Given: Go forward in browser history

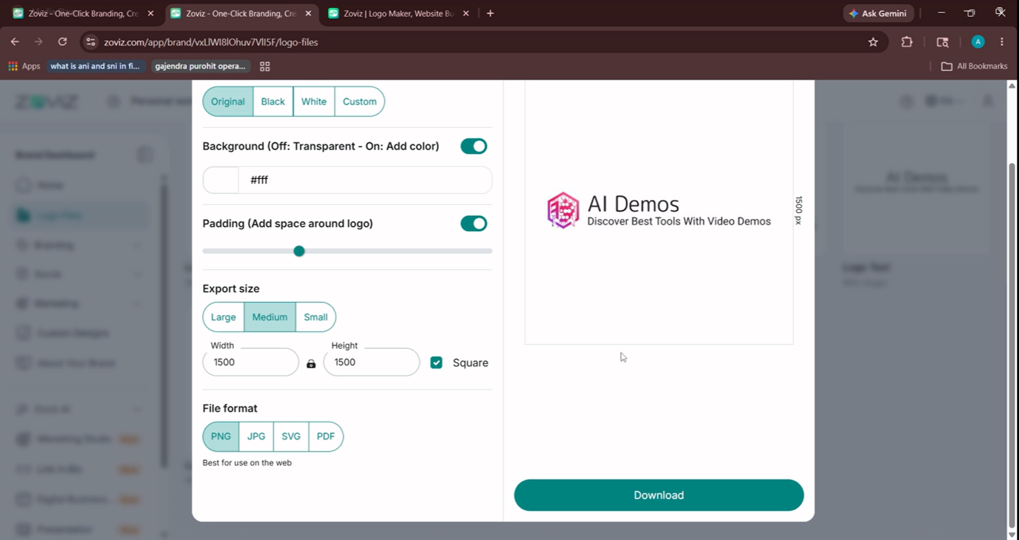Looking at the screenshot, I should click(x=38, y=42).
